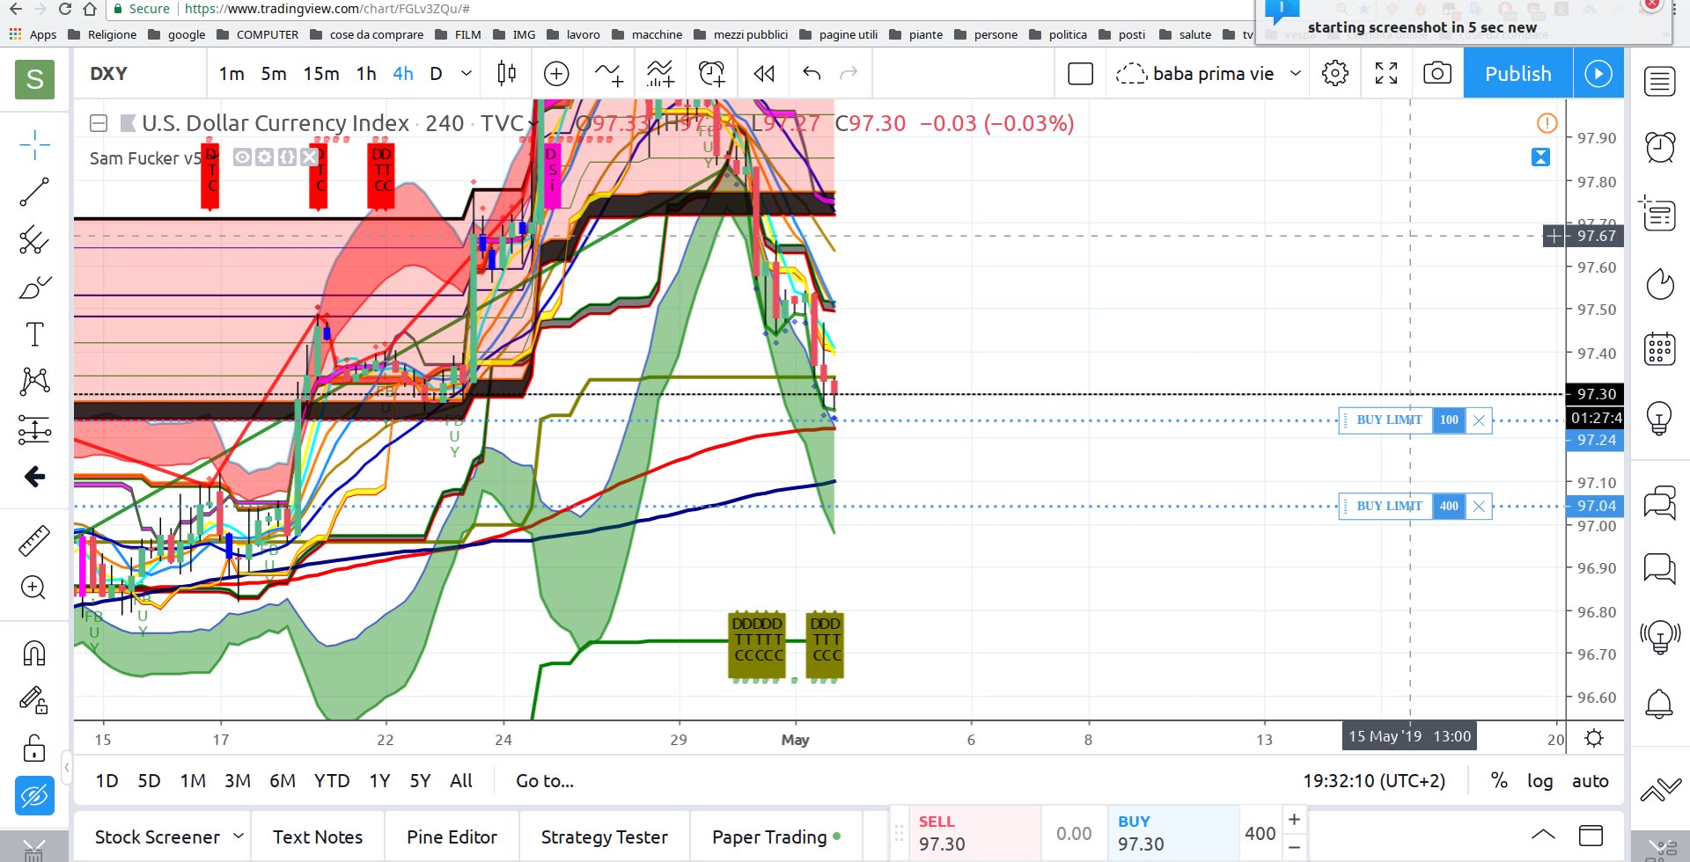
Task: Toggle hide all drawing tools
Action: pos(34,796)
